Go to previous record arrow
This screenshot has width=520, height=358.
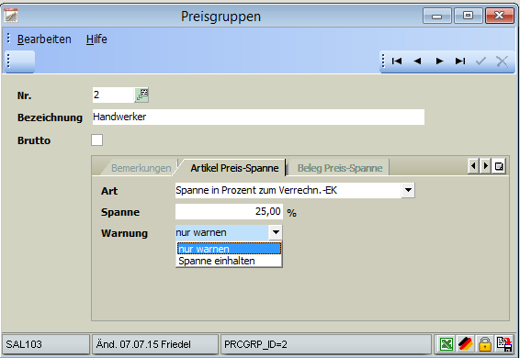tap(417, 61)
